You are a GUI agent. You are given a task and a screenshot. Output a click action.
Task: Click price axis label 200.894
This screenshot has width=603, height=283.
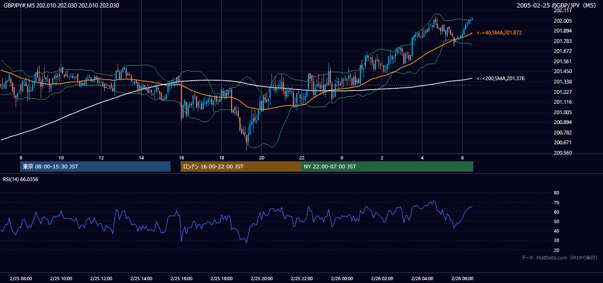click(563, 122)
